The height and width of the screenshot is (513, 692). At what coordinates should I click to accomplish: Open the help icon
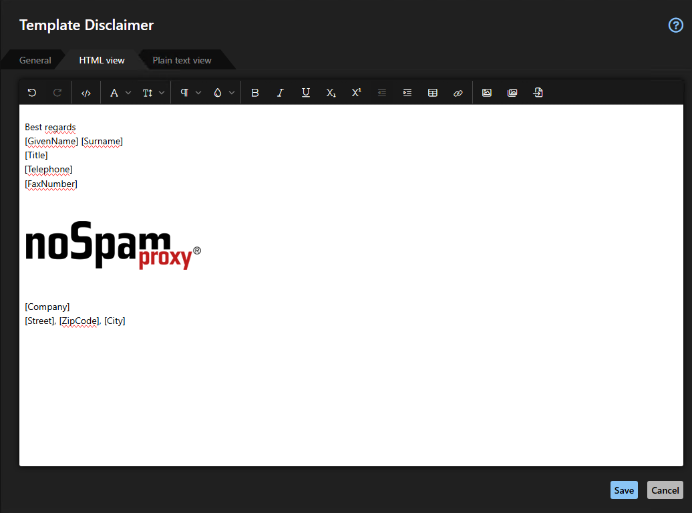click(x=676, y=25)
